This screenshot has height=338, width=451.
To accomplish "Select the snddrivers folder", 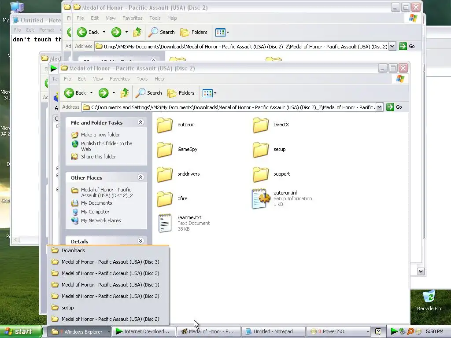I will click(x=178, y=174).
